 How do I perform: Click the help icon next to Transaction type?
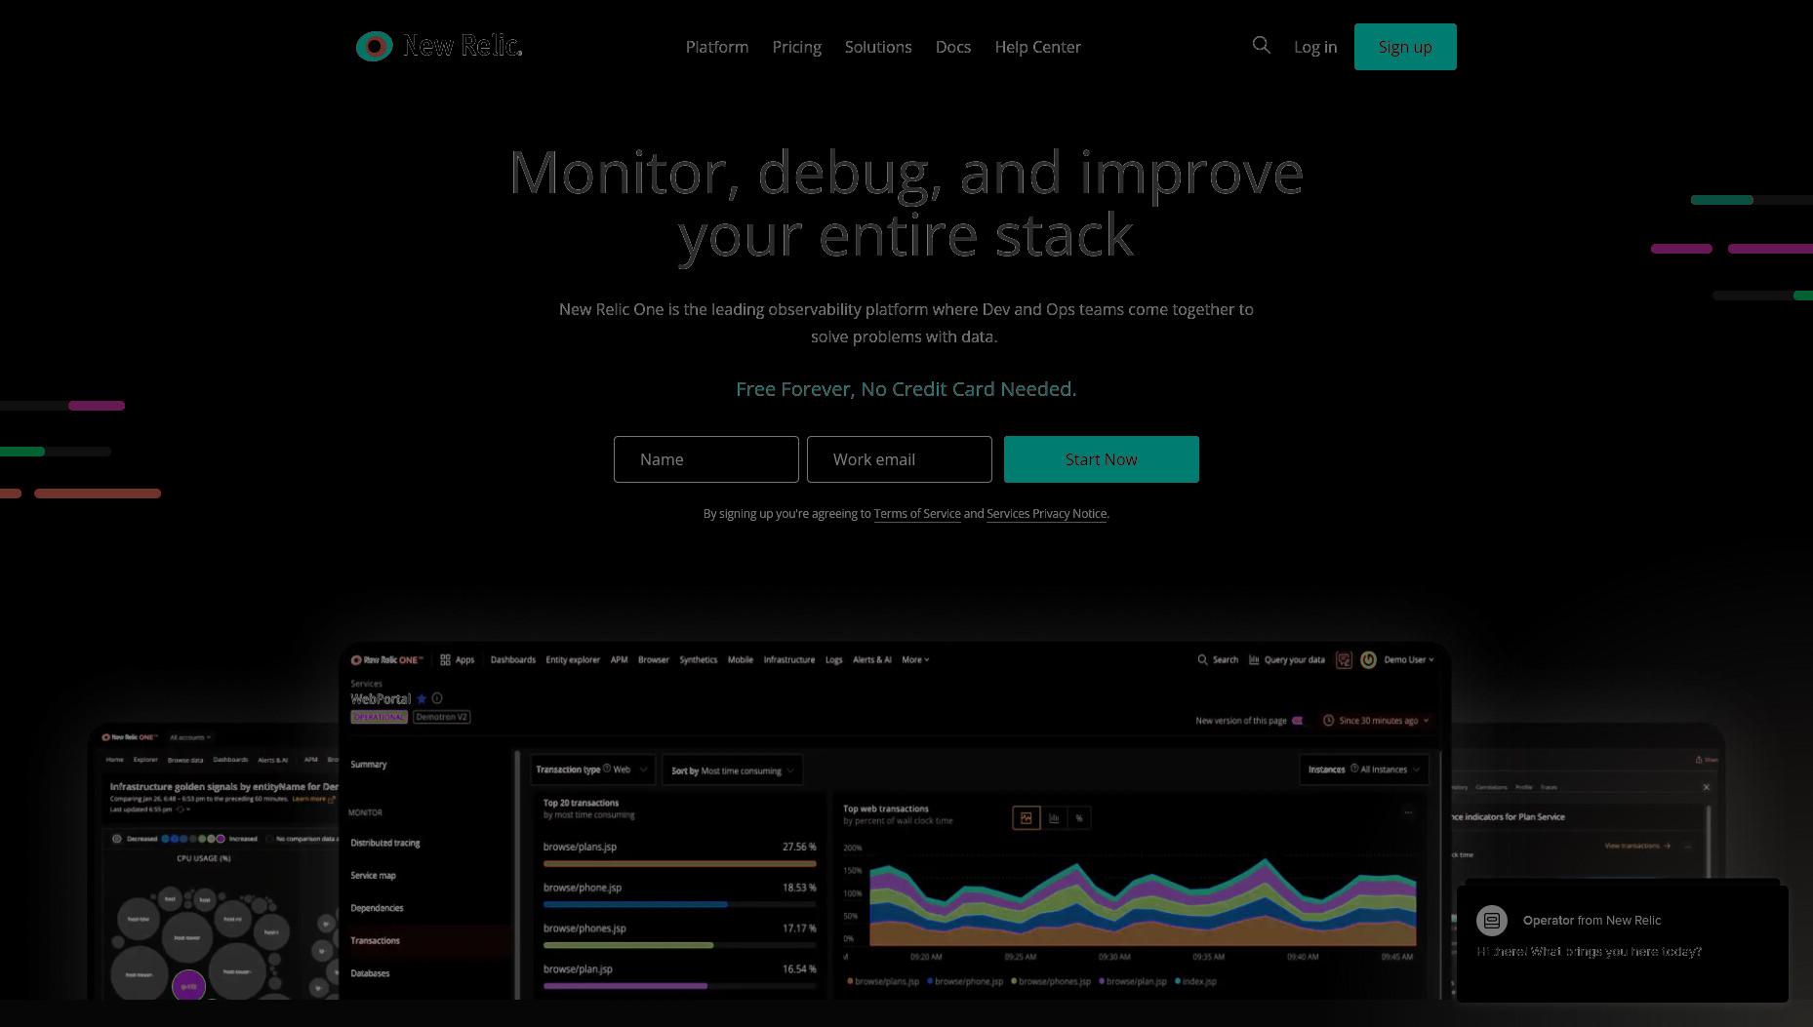coord(607,769)
